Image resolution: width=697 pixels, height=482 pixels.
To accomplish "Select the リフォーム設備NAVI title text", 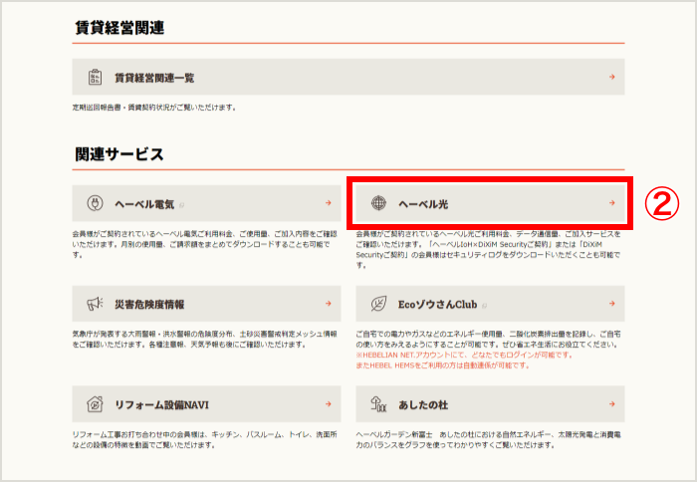I will pyautogui.click(x=160, y=404).
